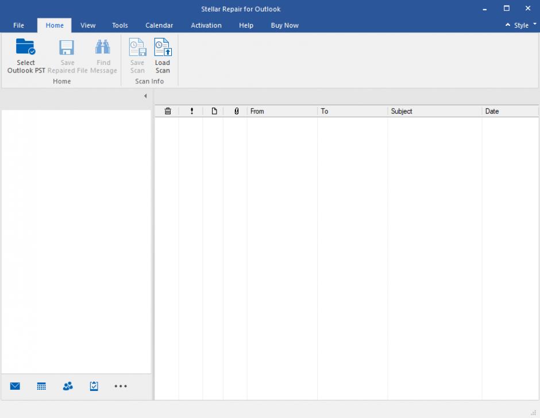
Task: Sort by item type page column
Action: 214,111
